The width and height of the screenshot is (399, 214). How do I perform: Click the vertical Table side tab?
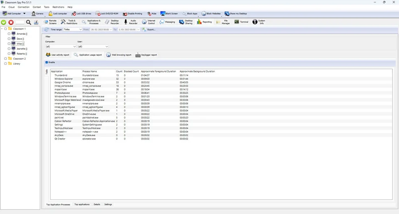point(47,72)
